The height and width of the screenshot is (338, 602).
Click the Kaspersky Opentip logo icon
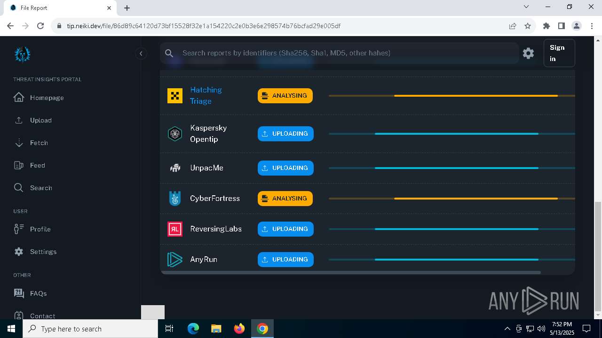(x=175, y=134)
